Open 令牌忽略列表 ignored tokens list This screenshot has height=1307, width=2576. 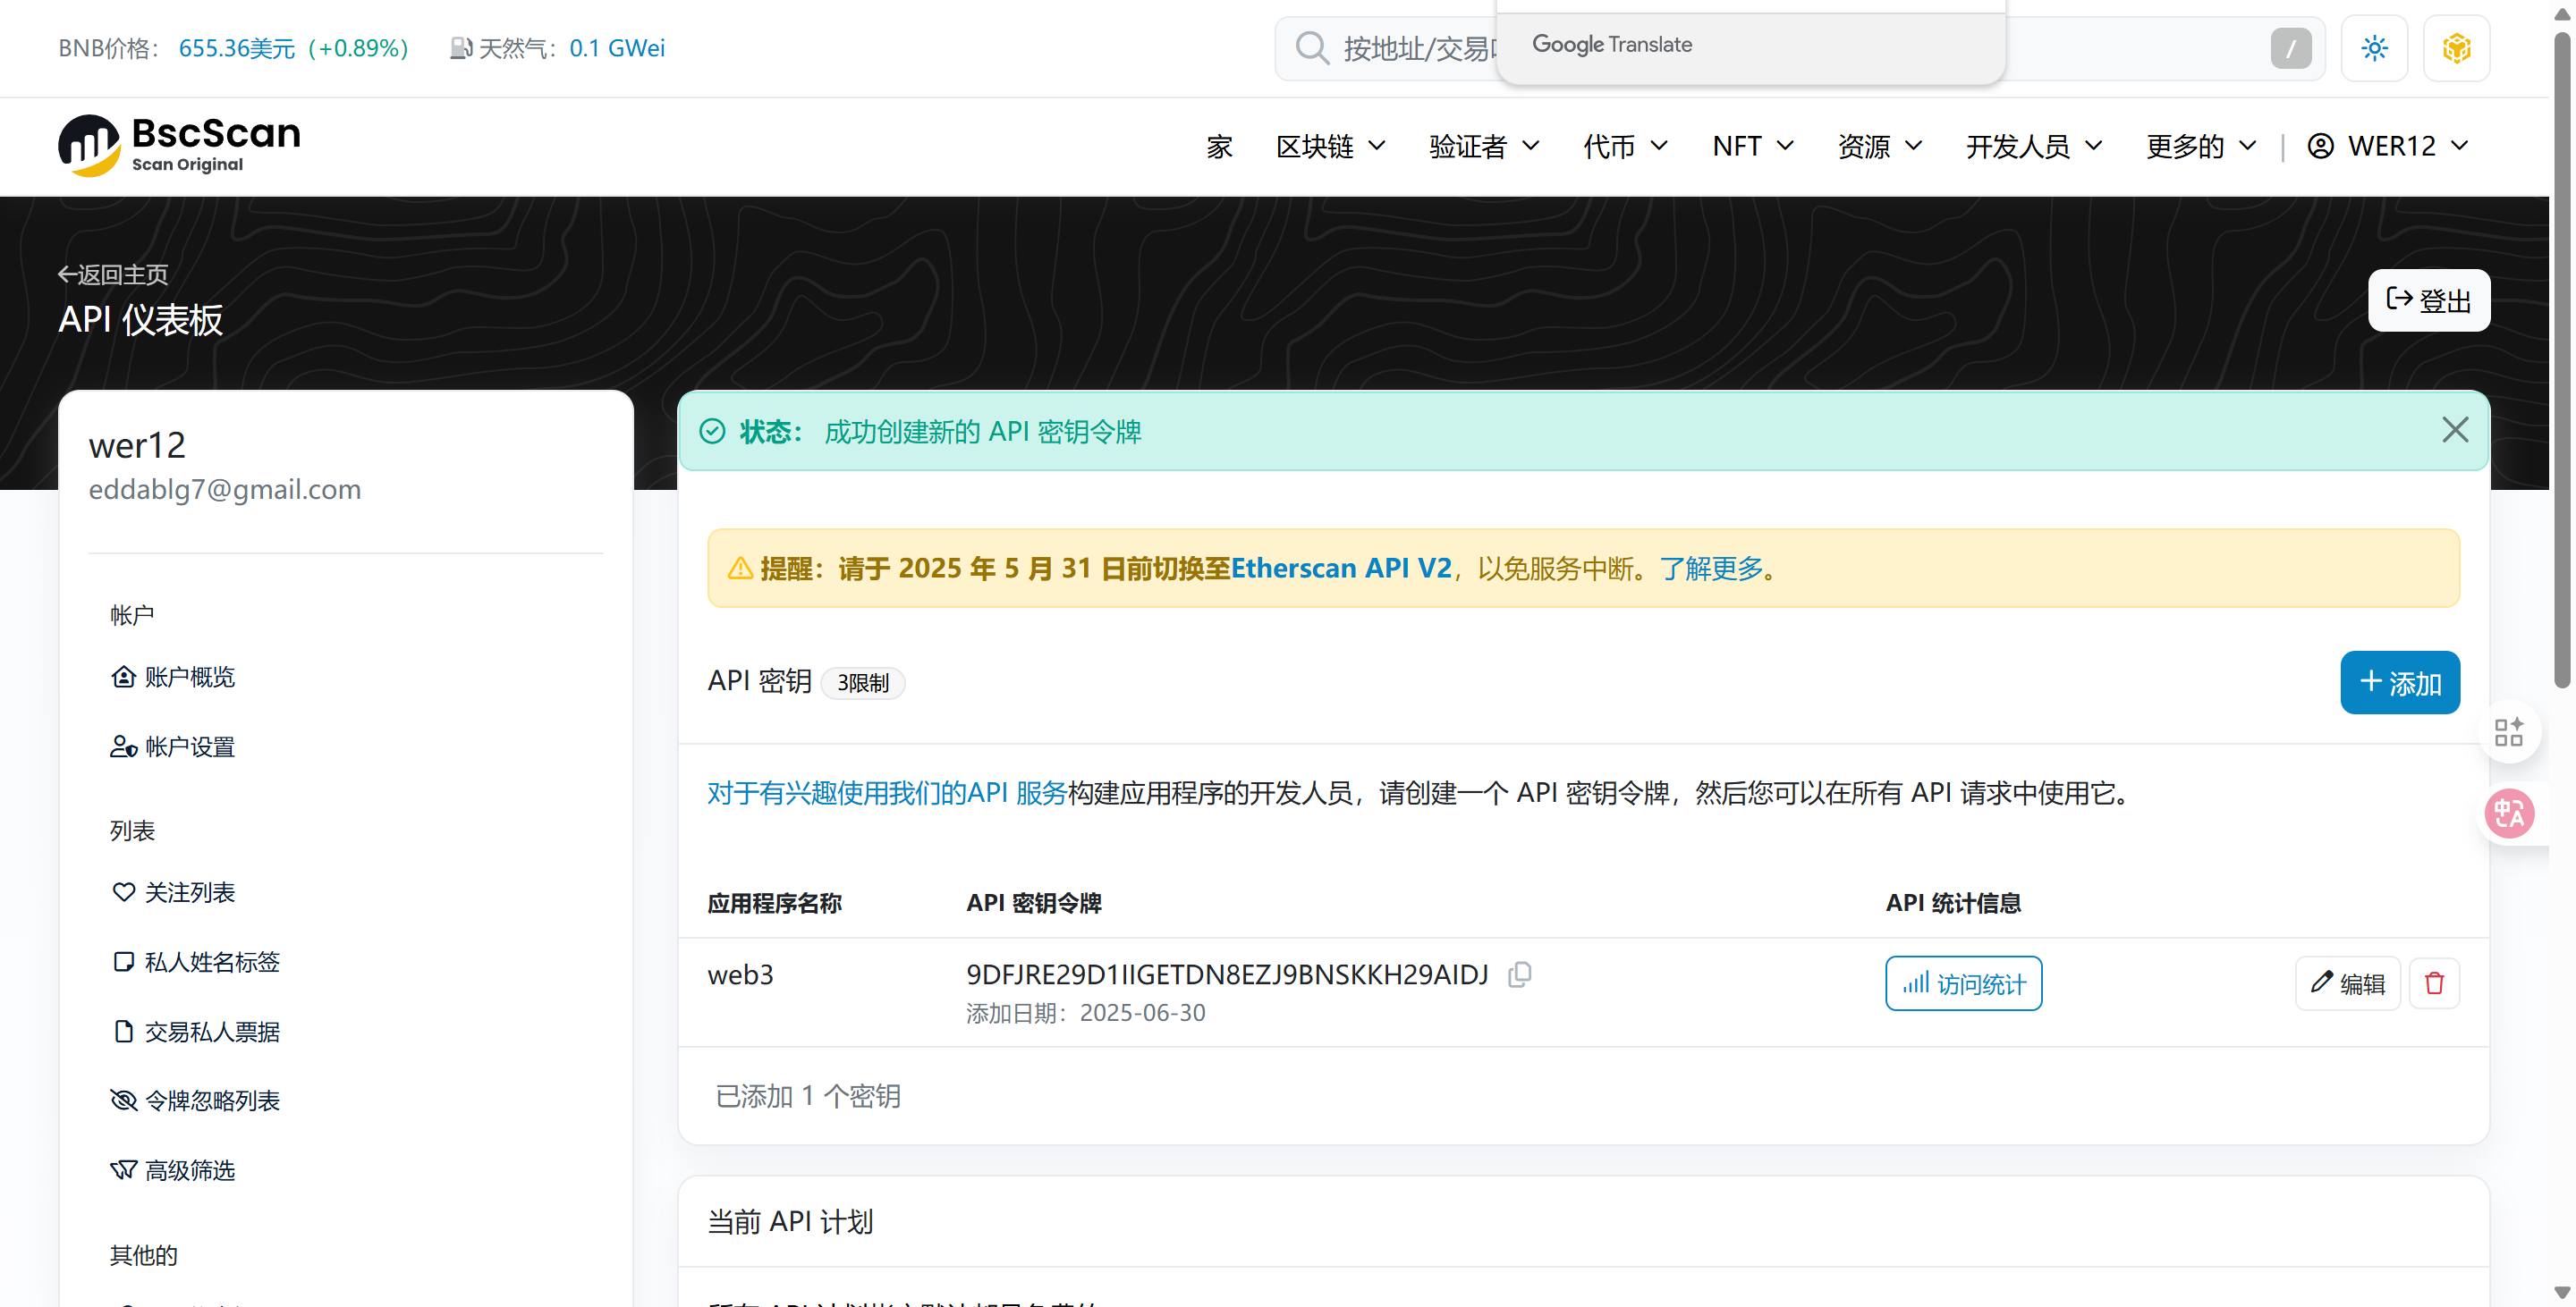pyautogui.click(x=211, y=1100)
